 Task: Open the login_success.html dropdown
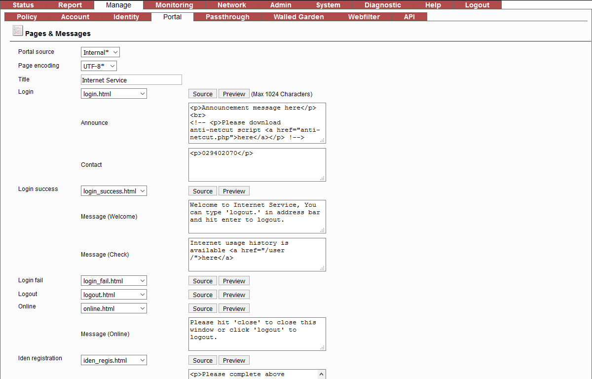[x=114, y=190]
